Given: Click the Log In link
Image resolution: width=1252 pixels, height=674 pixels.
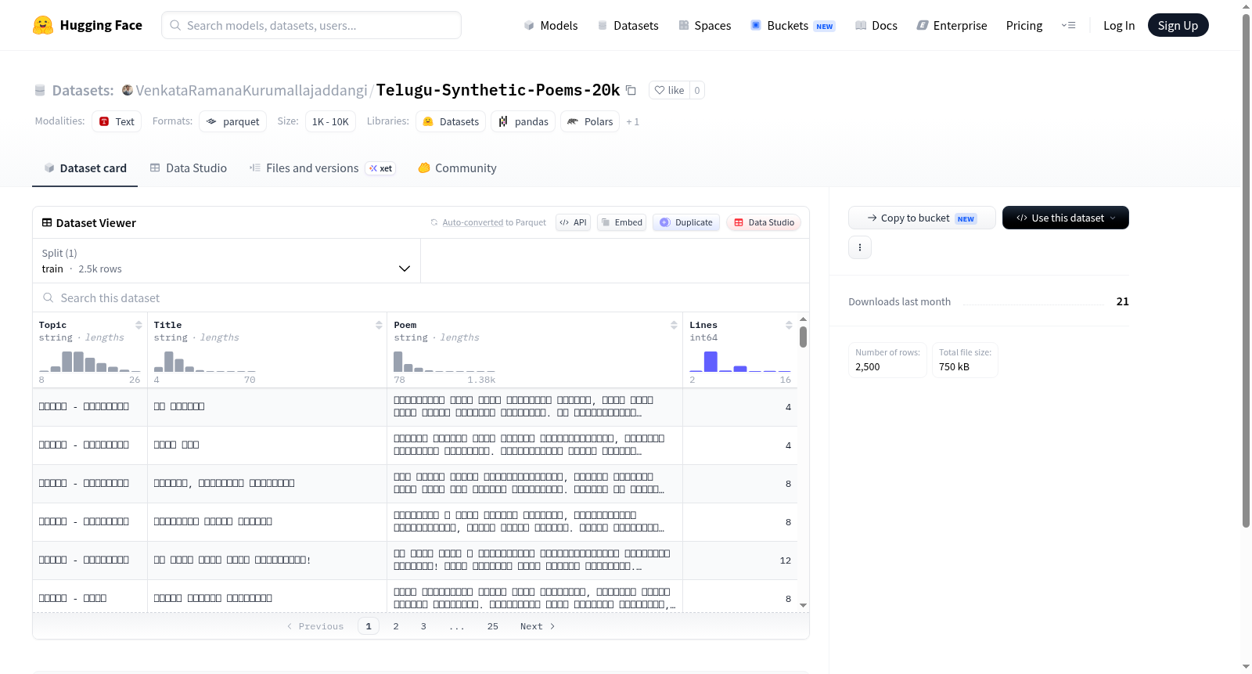Looking at the screenshot, I should tap(1119, 26).
